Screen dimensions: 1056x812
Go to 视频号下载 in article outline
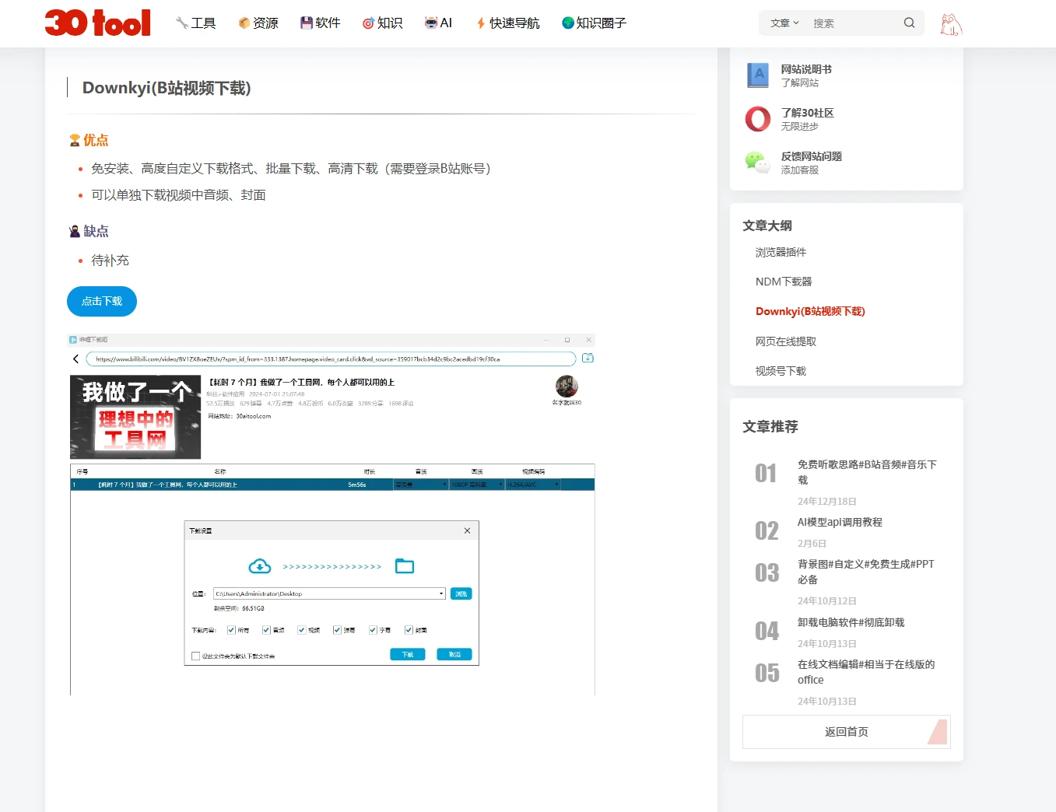(x=781, y=371)
